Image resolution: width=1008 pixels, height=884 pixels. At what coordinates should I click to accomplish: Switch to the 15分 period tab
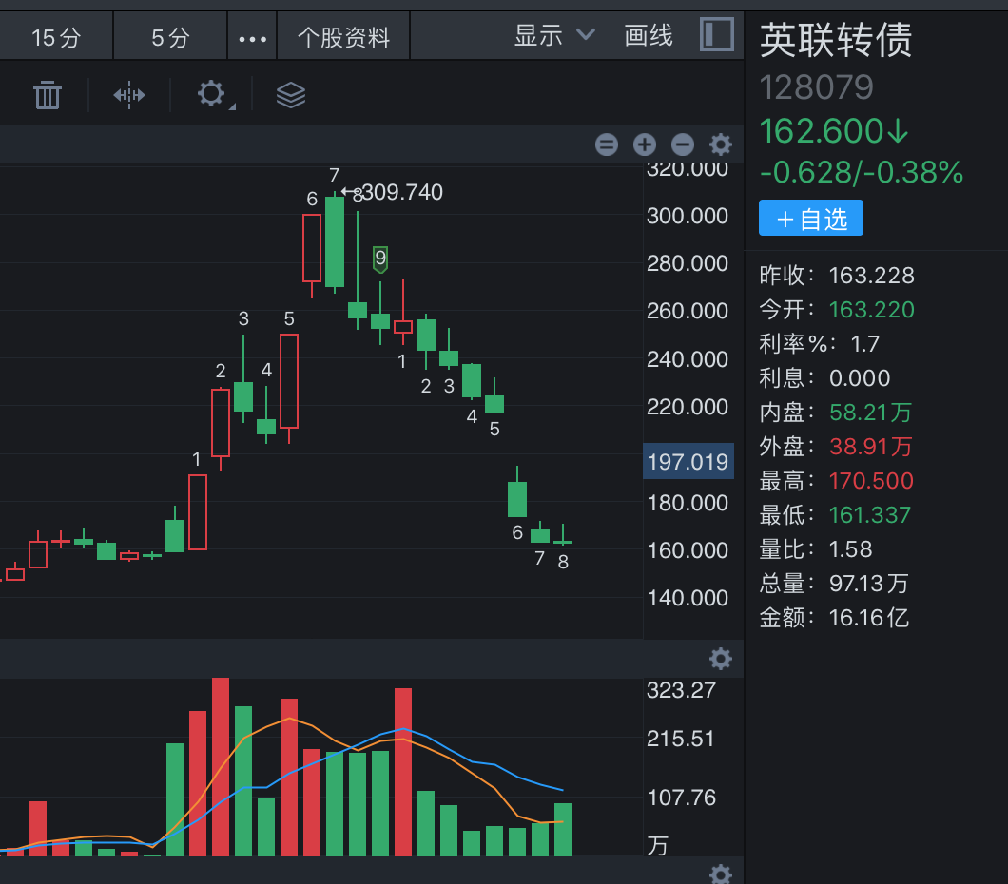click(x=56, y=38)
